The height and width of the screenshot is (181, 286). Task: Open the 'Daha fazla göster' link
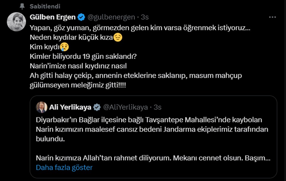(63, 168)
